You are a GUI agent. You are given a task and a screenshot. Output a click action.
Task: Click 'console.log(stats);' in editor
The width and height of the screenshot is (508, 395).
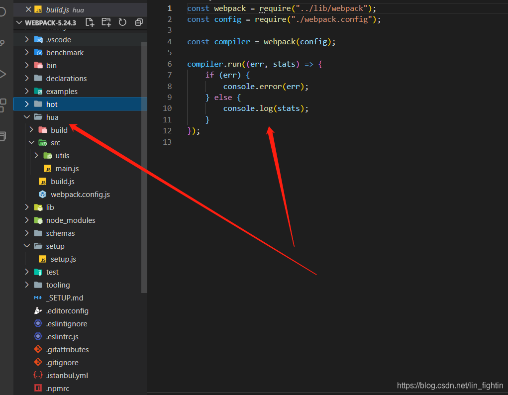266,108
